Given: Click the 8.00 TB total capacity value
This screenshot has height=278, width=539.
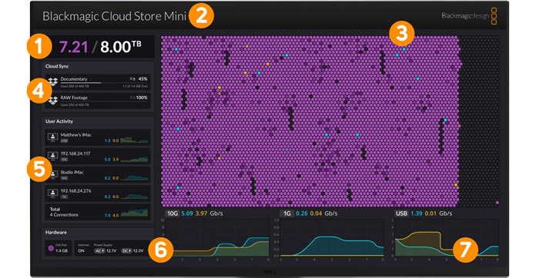Looking at the screenshot, I should 121,47.
